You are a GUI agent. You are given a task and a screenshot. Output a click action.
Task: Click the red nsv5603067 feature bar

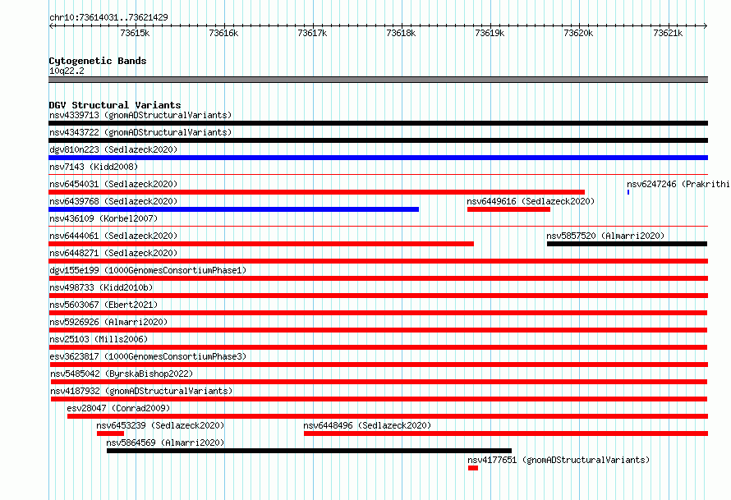pos(378,313)
